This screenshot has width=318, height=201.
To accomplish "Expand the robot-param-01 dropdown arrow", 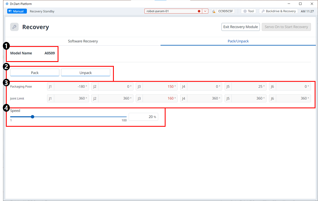I will coord(205,11).
